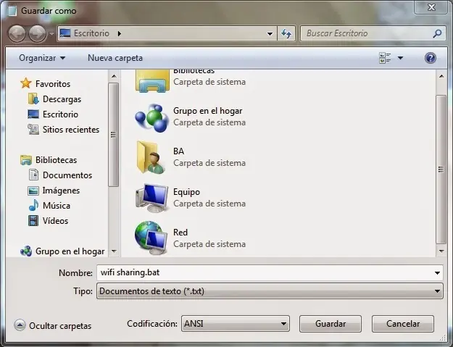Select Escritorio in the sidebar
The width and height of the screenshot is (453, 347).
[x=60, y=114]
